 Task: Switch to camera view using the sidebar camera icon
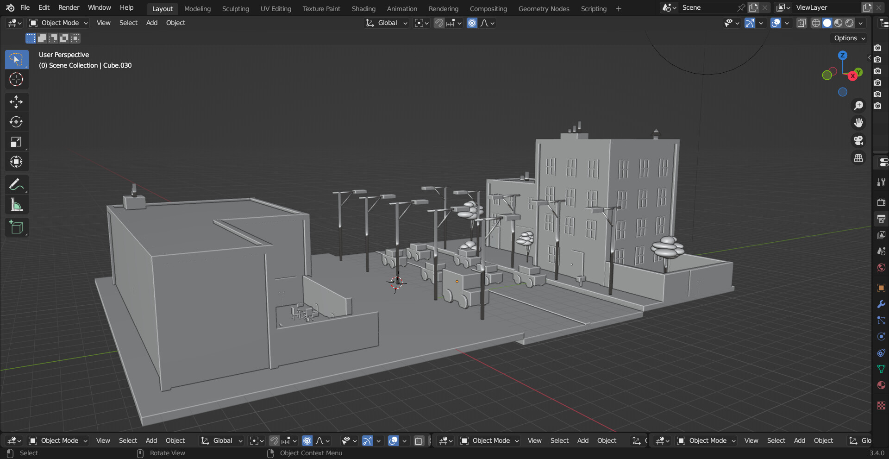click(858, 140)
